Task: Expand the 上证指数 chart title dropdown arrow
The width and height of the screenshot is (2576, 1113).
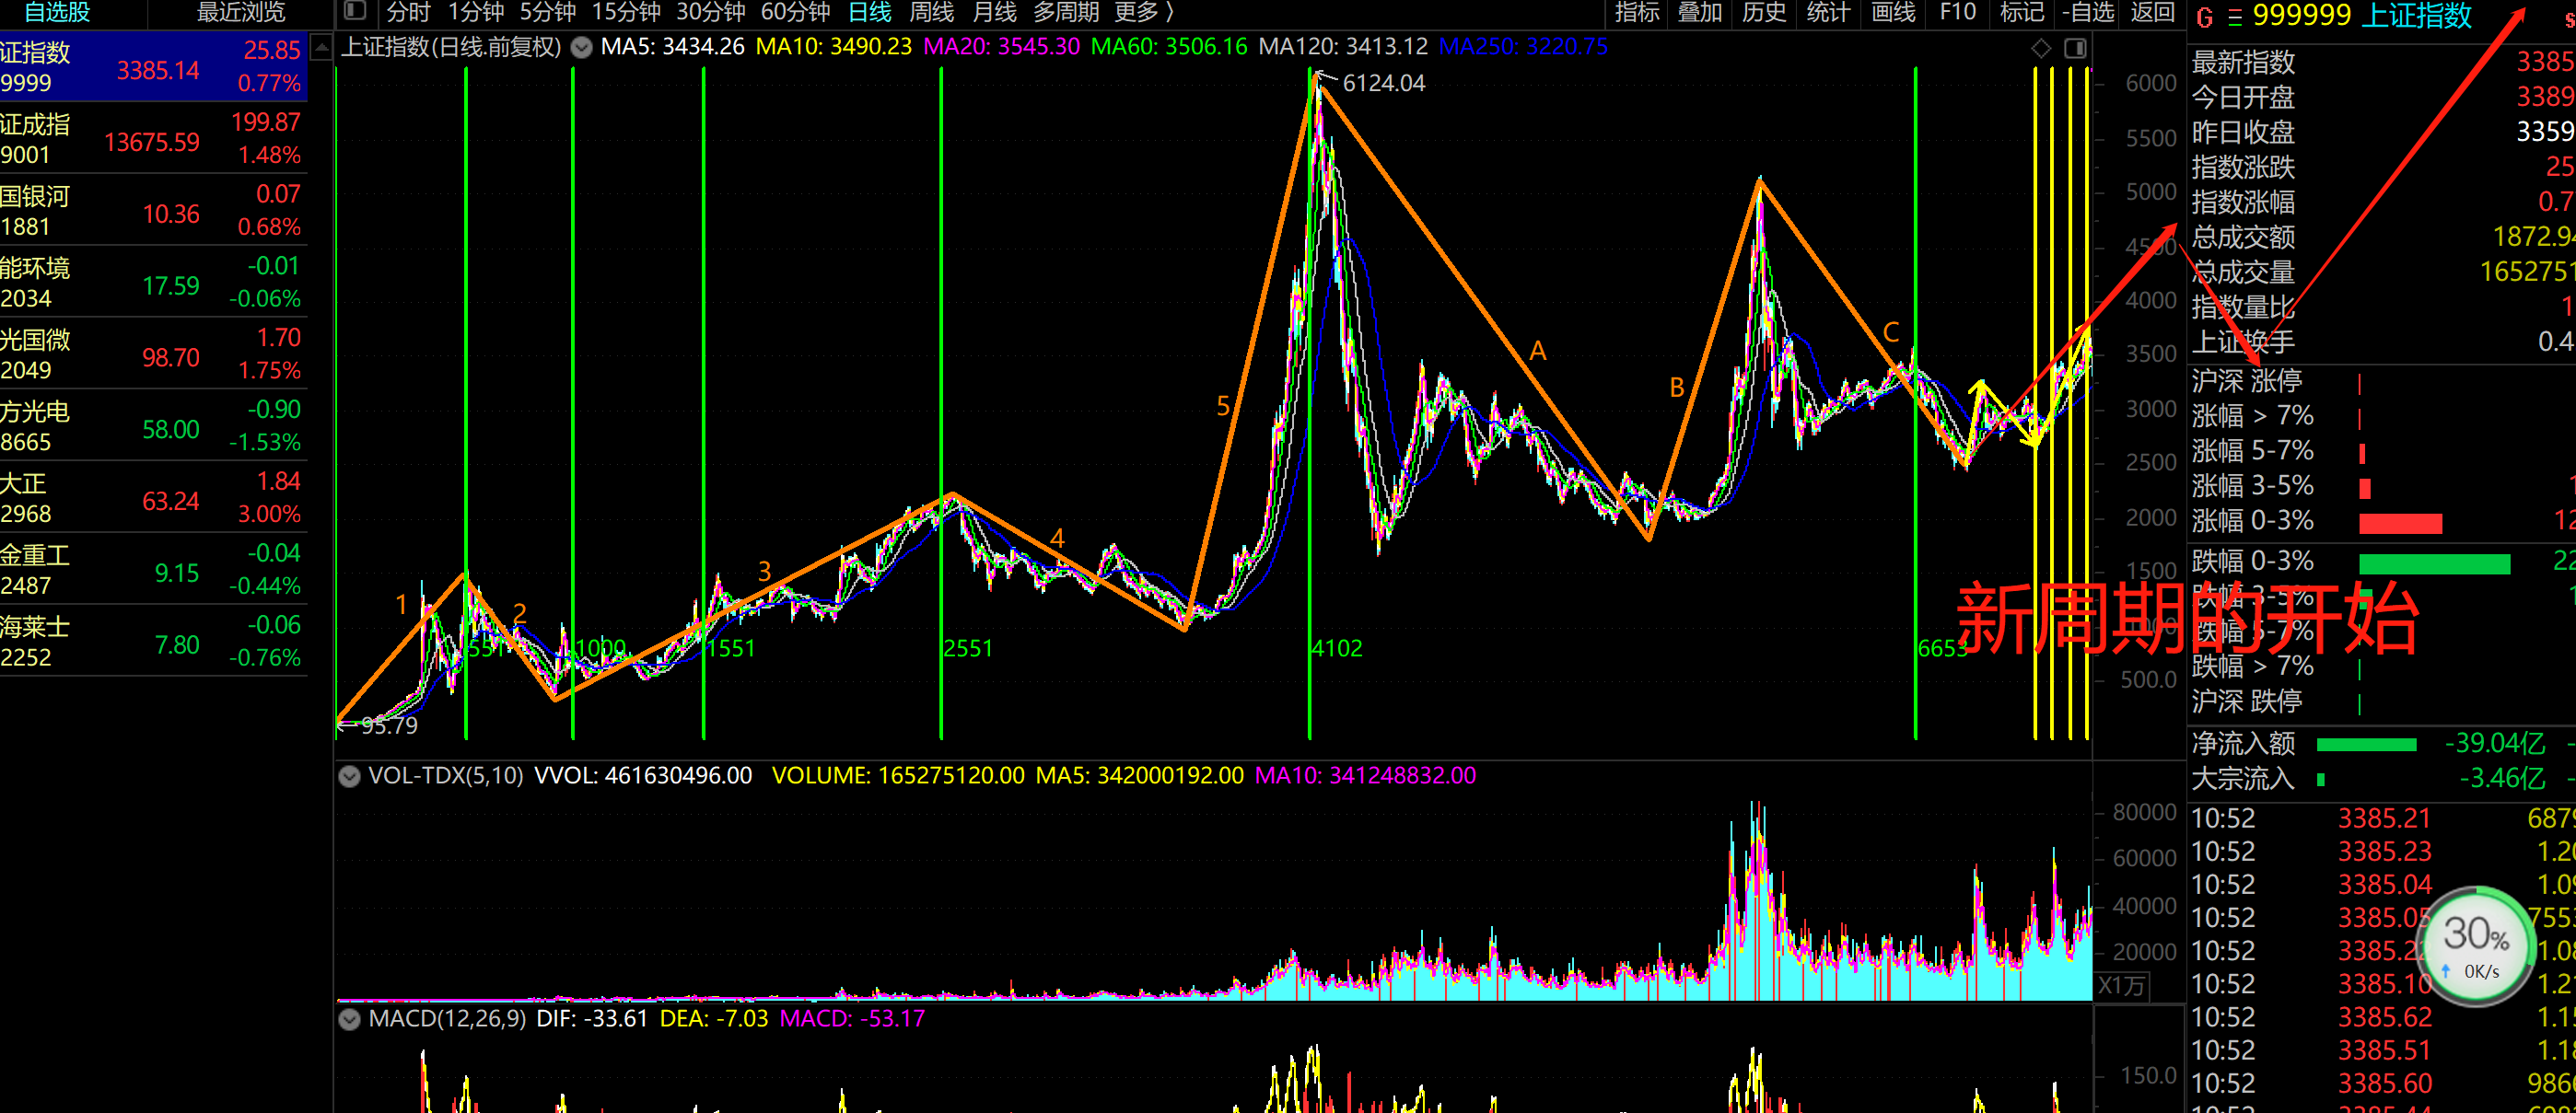Action: pos(581,47)
